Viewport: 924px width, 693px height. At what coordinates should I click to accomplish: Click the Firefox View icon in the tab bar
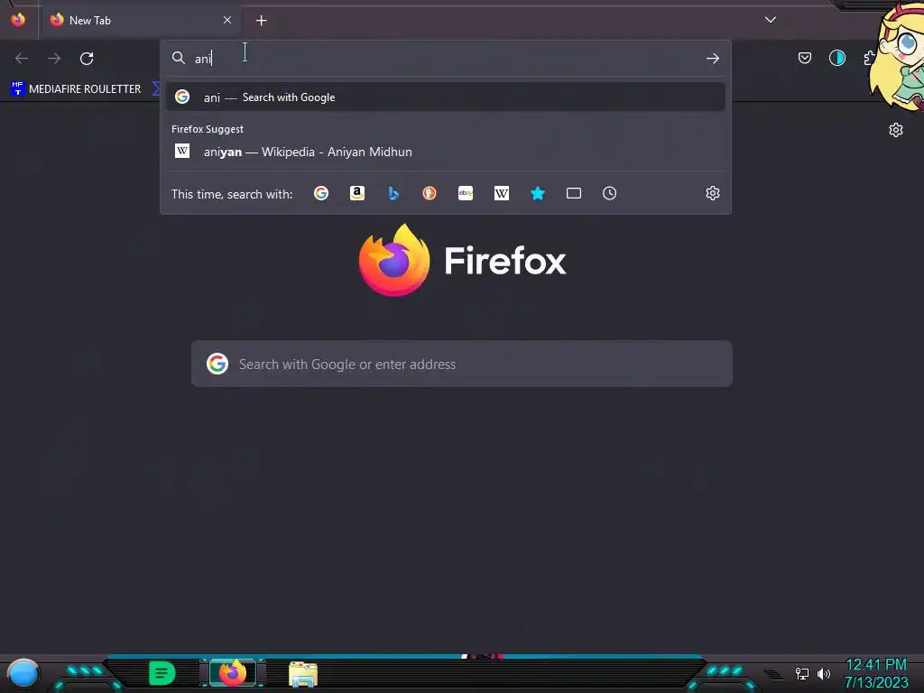(x=18, y=20)
